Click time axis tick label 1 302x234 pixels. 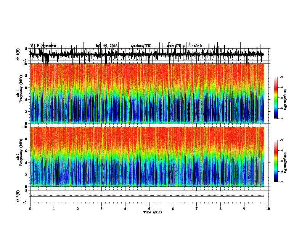tap(54, 209)
